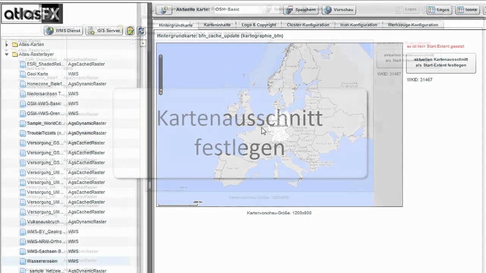The height and width of the screenshot is (273, 486).
Task: Switch to the Hintergrundkarte tab
Action: coord(176,25)
